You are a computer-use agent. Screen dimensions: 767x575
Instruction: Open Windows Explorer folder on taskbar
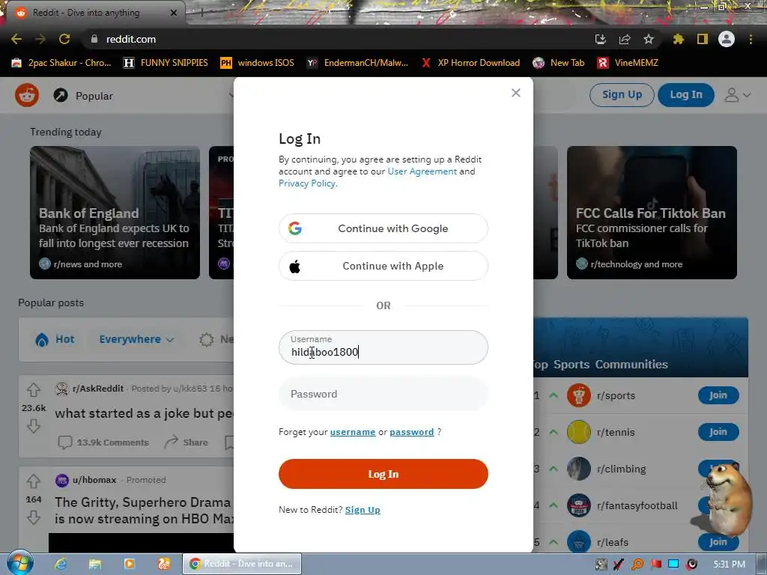95,564
